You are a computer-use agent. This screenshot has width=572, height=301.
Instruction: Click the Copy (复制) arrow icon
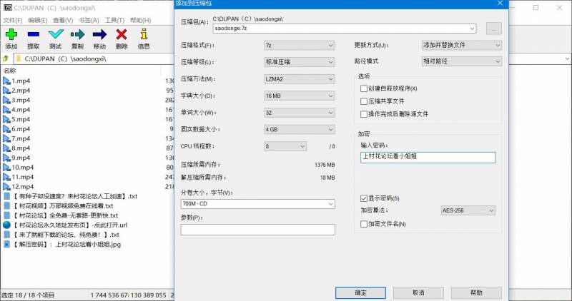[x=77, y=34]
